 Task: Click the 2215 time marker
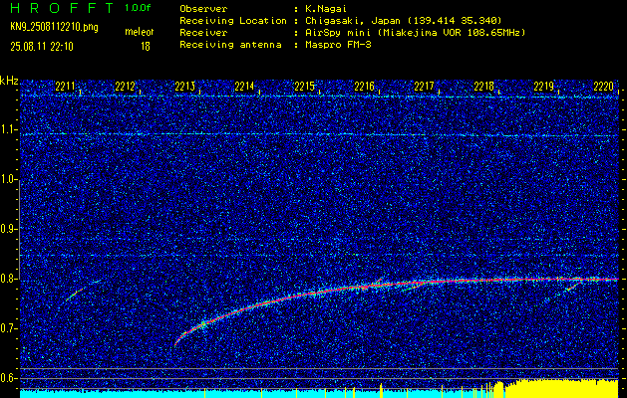[304, 87]
